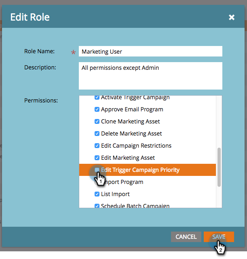Select Edit Campaign Restrictions permission label
Screen dimensions: 247x259
pyautogui.click(x=136, y=146)
